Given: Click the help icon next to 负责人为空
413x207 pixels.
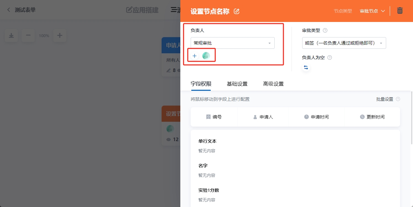Looking at the screenshot, I should (x=329, y=57).
